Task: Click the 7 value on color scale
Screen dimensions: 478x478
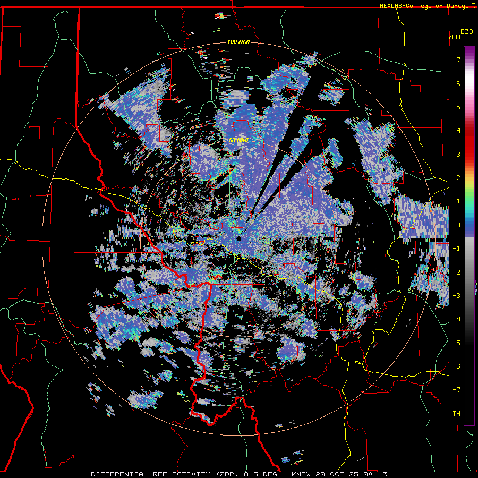Action: 458,59
